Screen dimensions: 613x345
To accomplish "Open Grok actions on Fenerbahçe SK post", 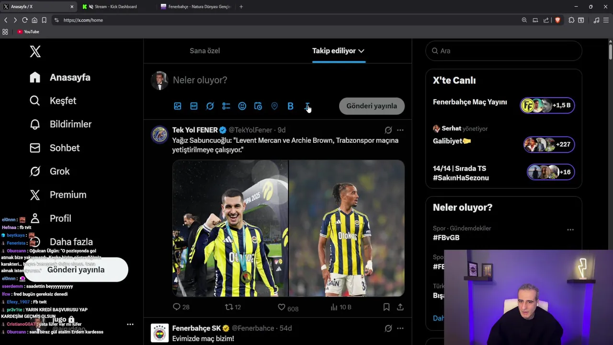I will [x=388, y=328].
